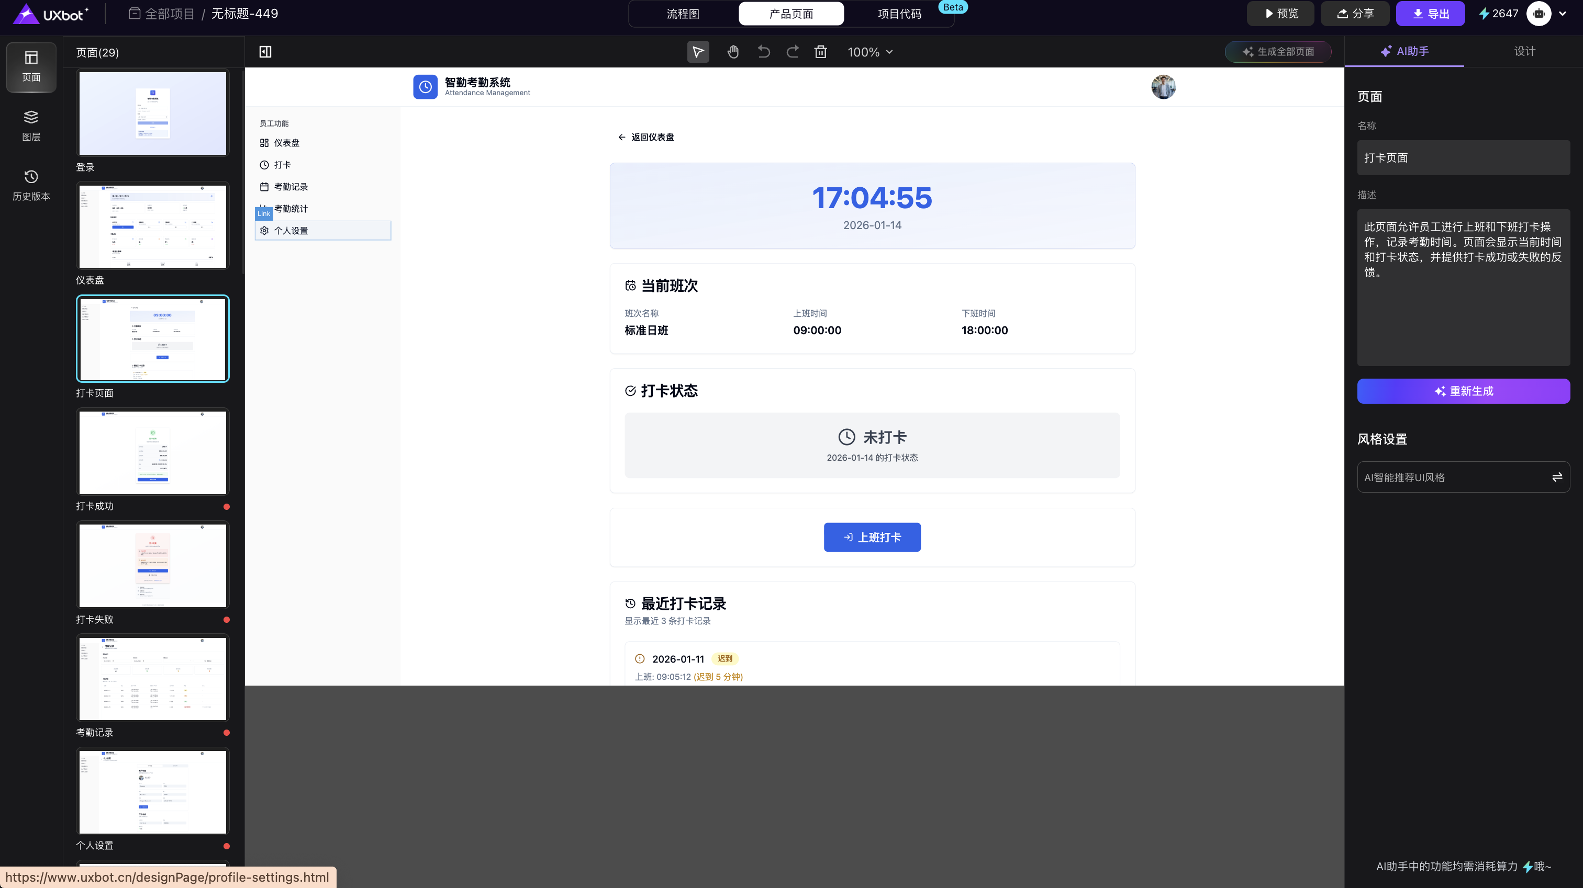The image size is (1583, 888).
Task: Open the Layers sidebar panel
Action: pyautogui.click(x=31, y=126)
